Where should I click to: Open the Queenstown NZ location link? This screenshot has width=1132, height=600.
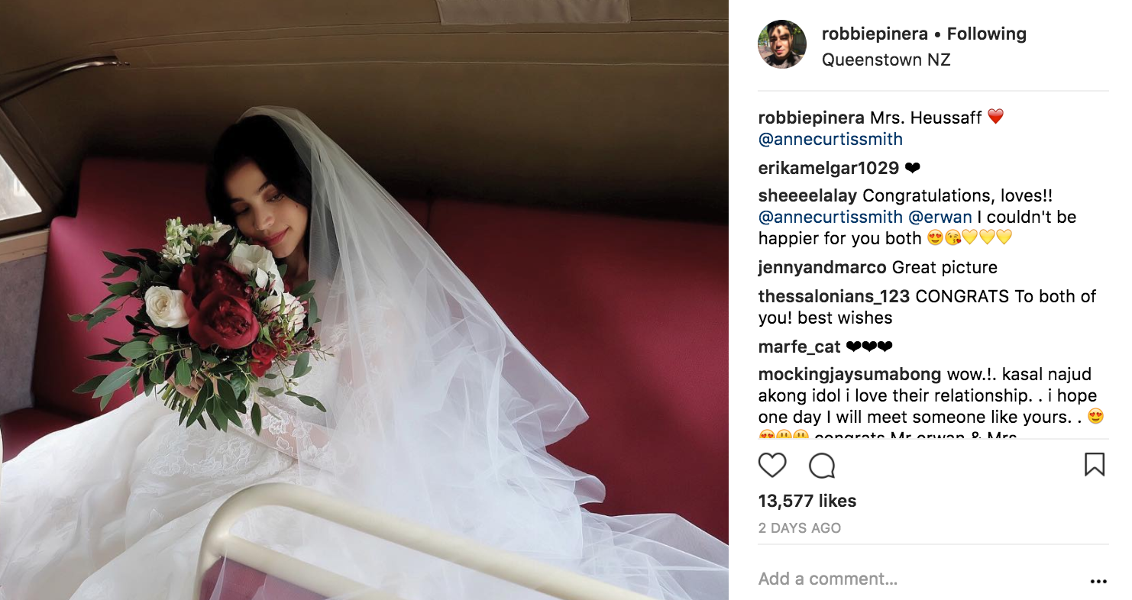coord(886,60)
